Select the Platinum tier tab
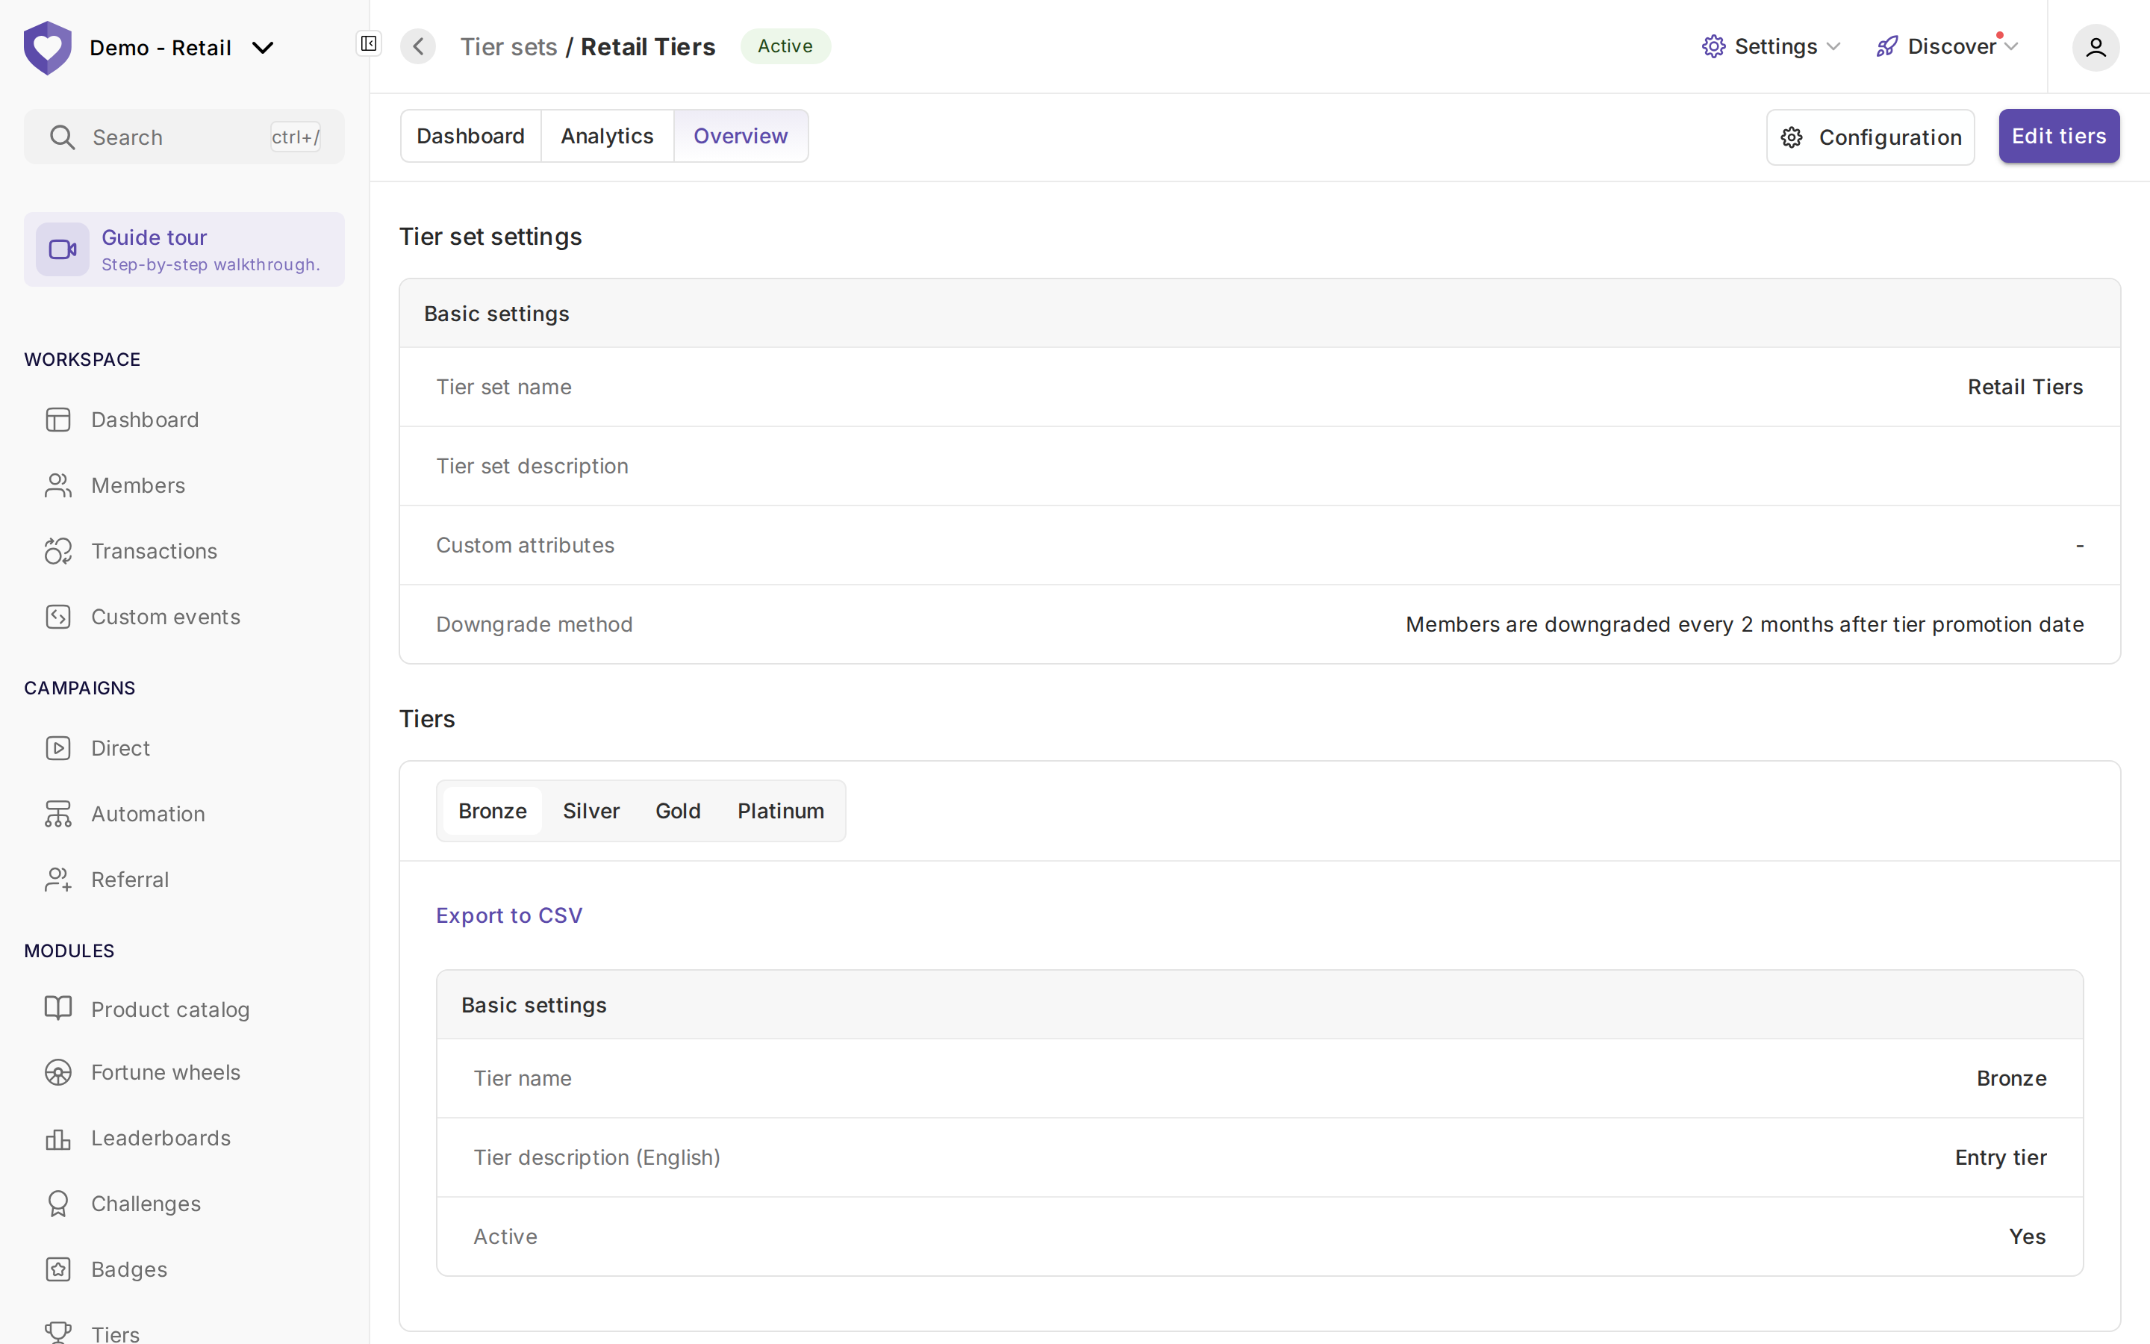 pos(781,811)
